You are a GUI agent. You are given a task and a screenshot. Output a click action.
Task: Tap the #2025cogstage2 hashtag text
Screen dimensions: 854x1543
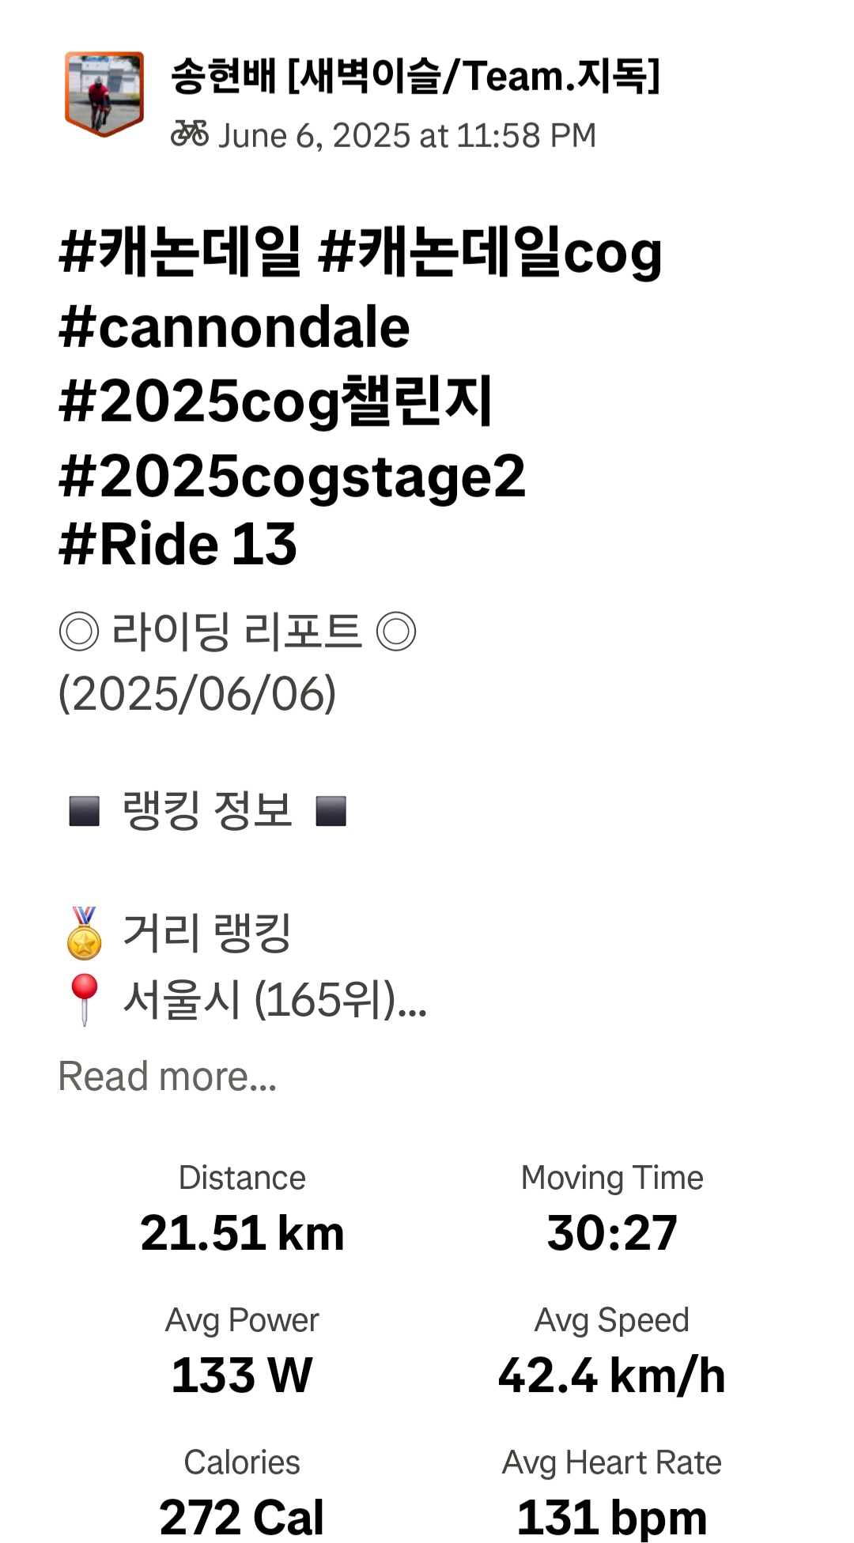292,477
